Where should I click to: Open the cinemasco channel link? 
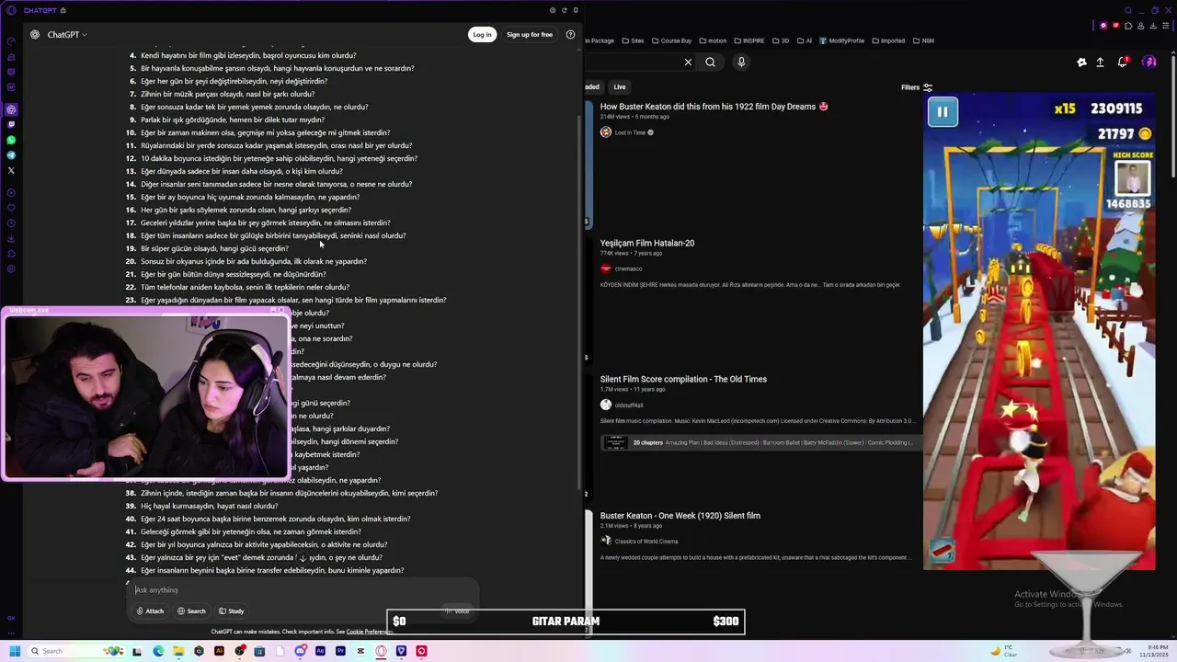click(x=628, y=268)
